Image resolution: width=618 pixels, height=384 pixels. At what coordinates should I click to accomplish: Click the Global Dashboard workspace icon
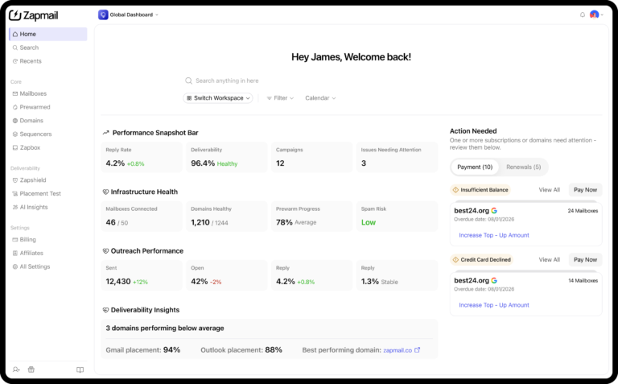[103, 14]
